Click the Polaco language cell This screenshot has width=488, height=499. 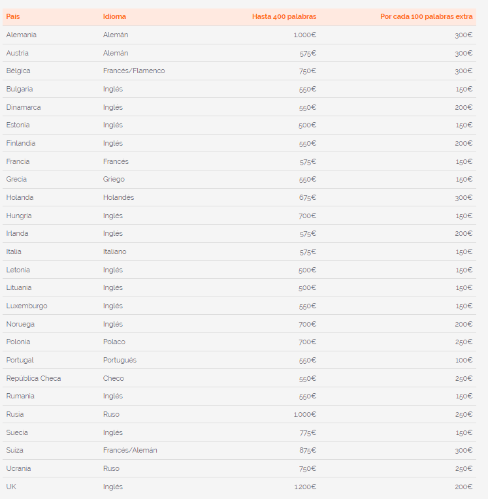[114, 342]
